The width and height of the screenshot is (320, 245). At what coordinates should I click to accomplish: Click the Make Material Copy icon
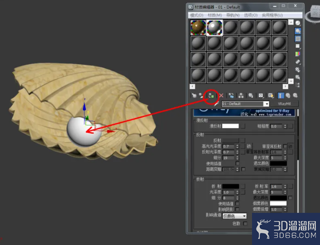coord(231,96)
